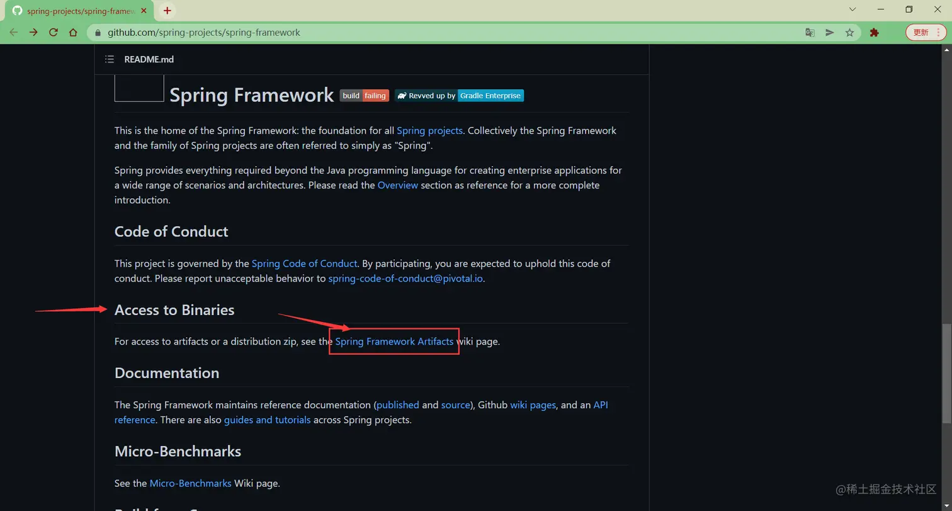
Task: Bookmark this page with the star
Action: tap(849, 33)
